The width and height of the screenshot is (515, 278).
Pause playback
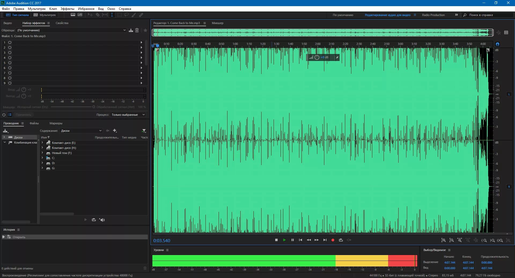click(x=292, y=240)
